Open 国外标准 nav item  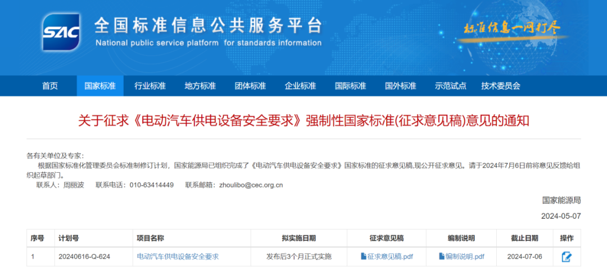pyautogui.click(x=400, y=86)
